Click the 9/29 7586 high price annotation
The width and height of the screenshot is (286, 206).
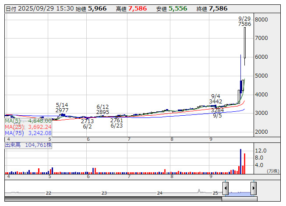tap(244, 21)
